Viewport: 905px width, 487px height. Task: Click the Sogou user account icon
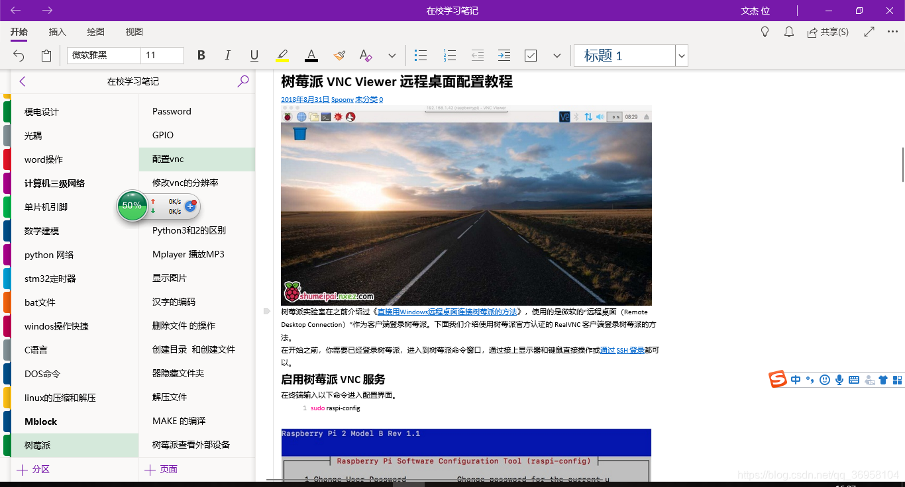point(869,380)
